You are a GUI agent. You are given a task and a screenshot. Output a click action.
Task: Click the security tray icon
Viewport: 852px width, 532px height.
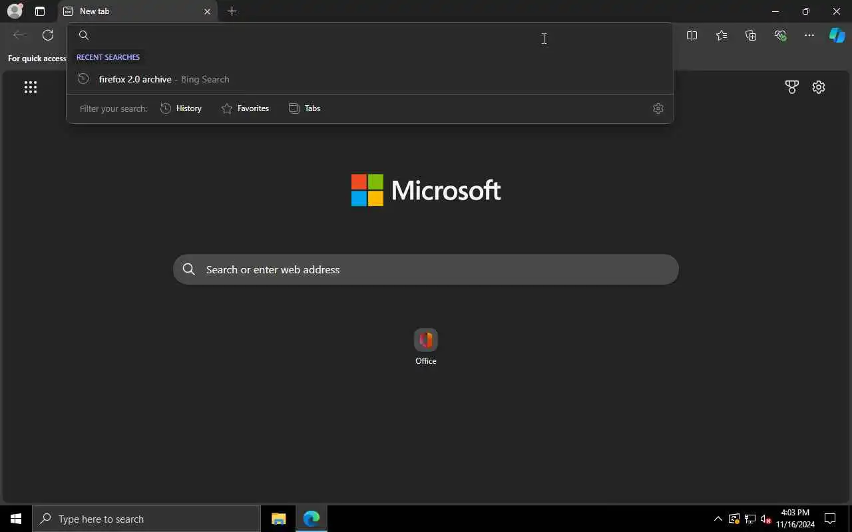click(734, 519)
